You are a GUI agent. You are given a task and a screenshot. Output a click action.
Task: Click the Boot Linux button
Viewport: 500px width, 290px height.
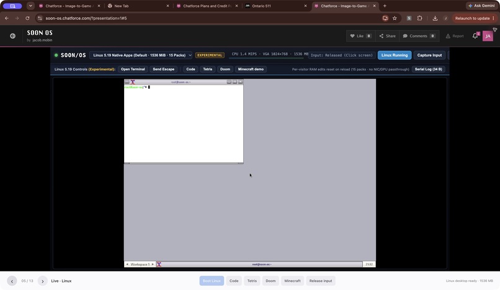212,281
